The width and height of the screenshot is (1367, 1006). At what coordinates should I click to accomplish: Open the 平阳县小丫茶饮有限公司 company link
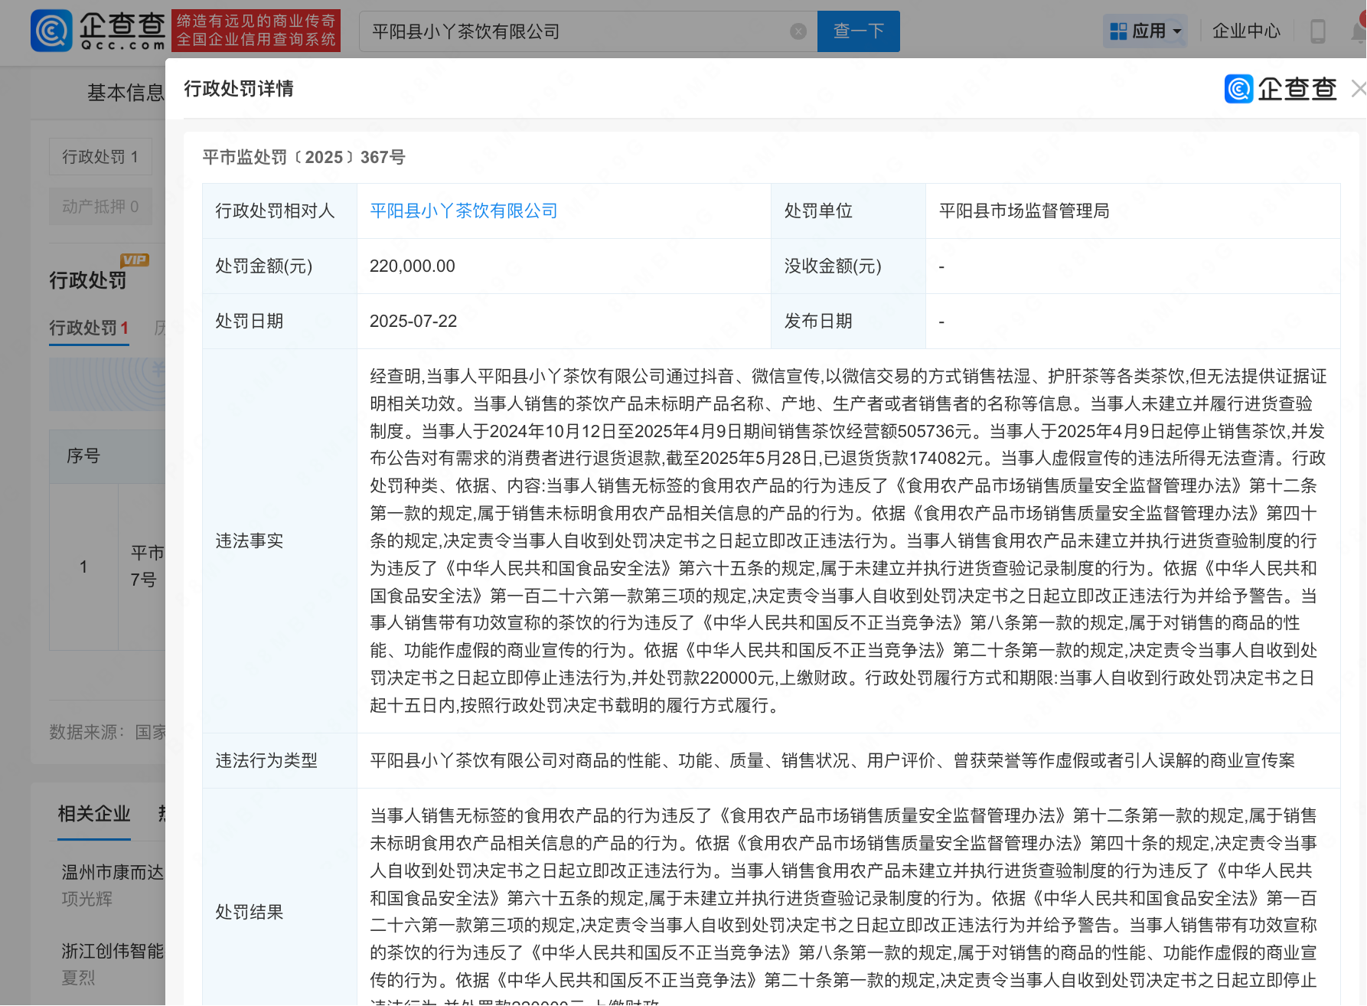464,211
